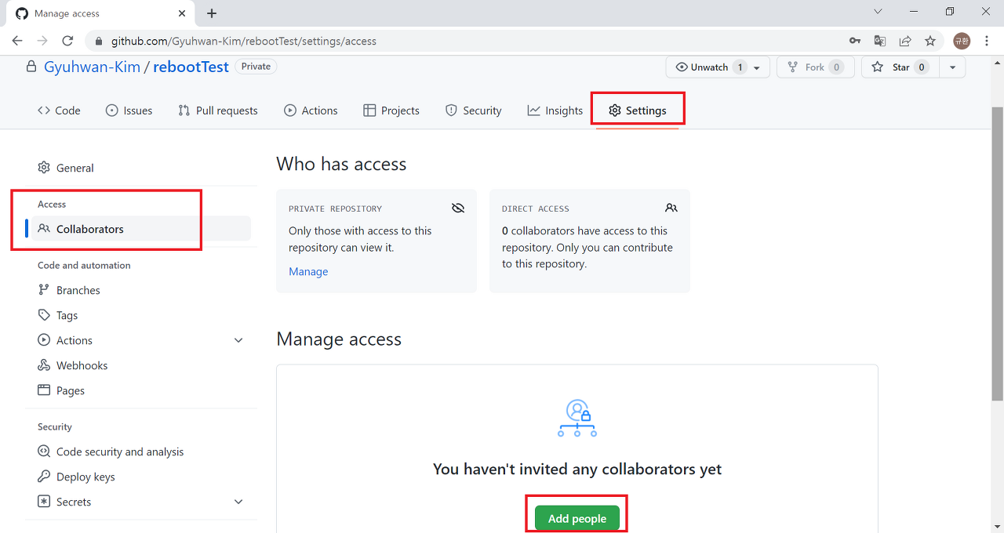Click the fork count 0

(x=836, y=67)
